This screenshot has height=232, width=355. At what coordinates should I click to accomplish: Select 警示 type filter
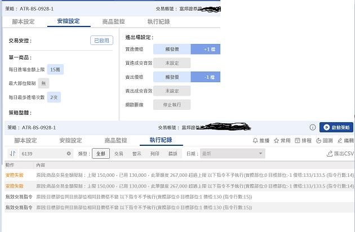click(137, 154)
